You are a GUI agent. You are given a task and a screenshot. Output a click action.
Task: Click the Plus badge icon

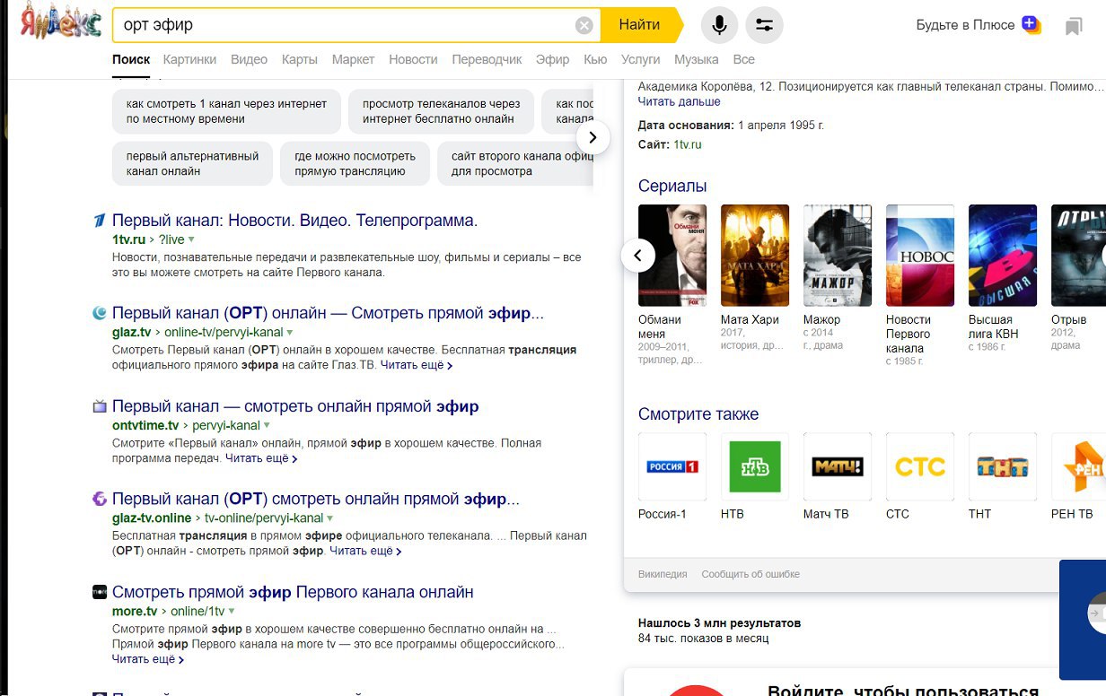1031,25
